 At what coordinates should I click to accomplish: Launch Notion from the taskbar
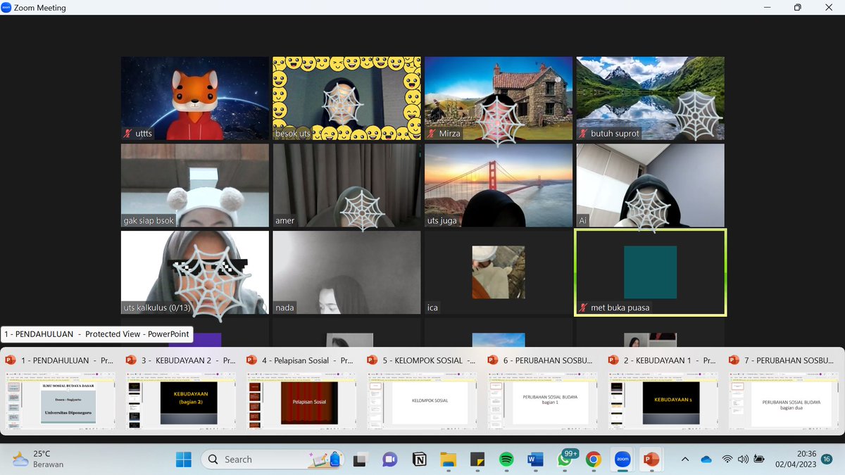coord(419,460)
